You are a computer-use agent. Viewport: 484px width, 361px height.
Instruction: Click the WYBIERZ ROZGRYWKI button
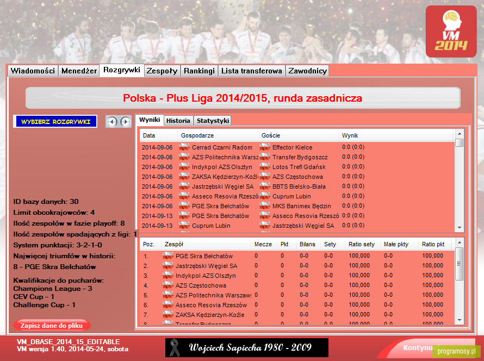pyautogui.click(x=55, y=122)
